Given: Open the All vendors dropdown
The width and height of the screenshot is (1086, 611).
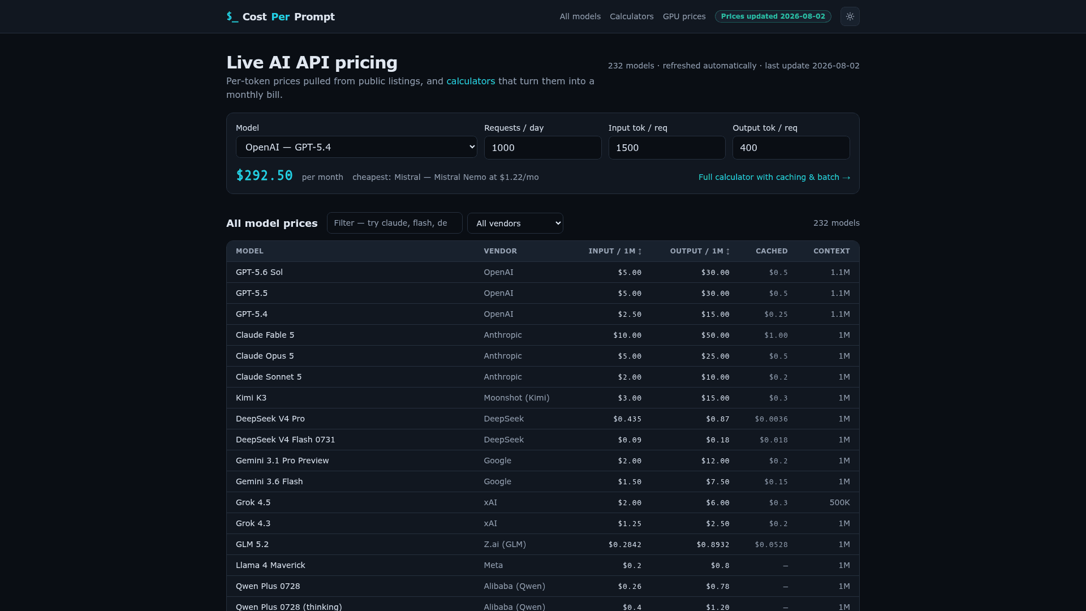Looking at the screenshot, I should 515,223.
